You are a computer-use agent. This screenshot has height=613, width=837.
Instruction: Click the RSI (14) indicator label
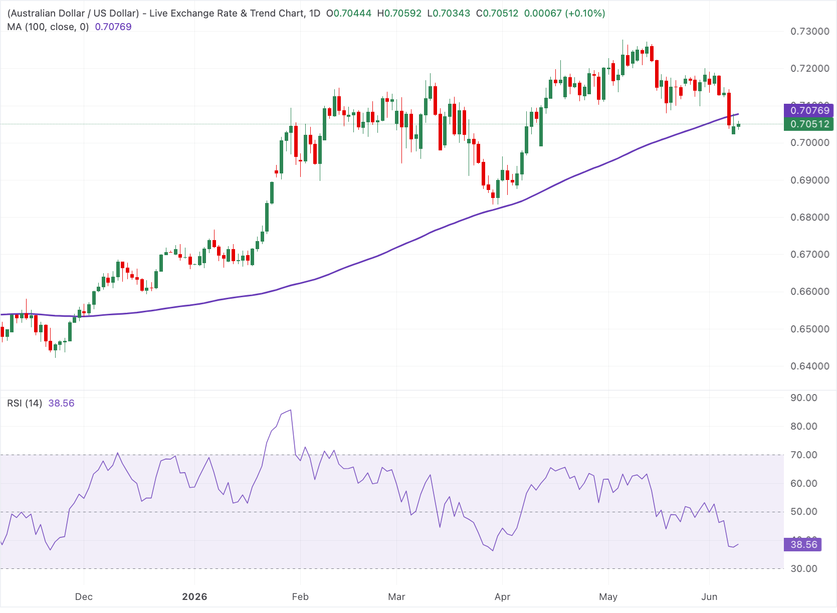25,403
